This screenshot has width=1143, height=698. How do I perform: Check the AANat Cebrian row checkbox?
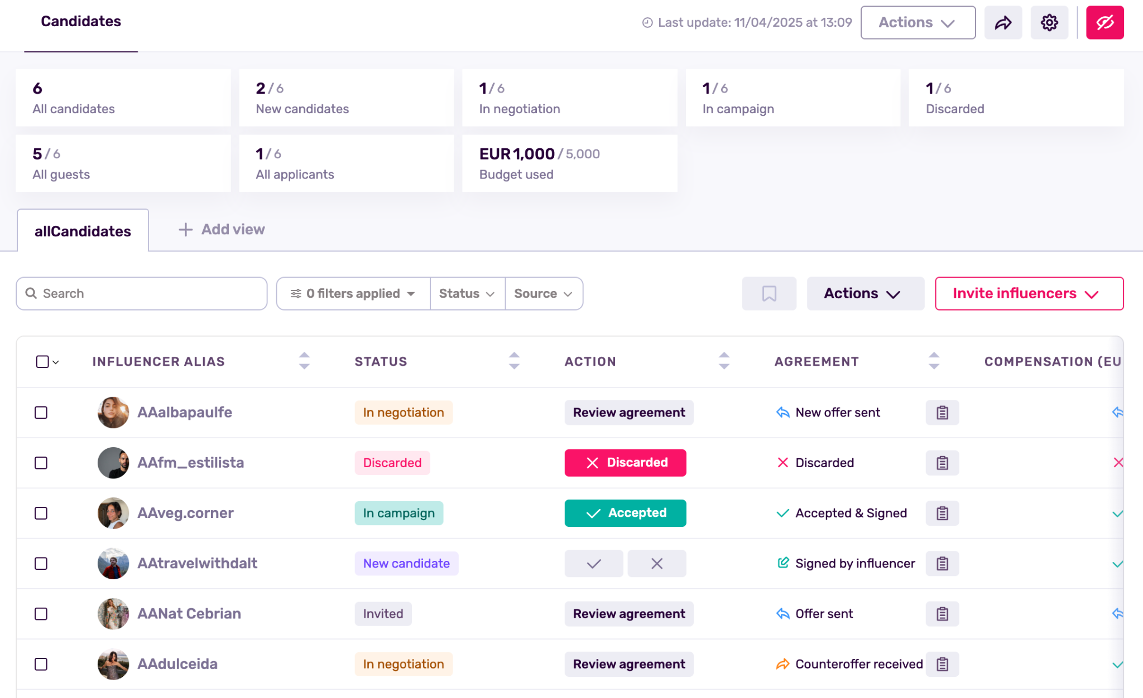point(41,614)
